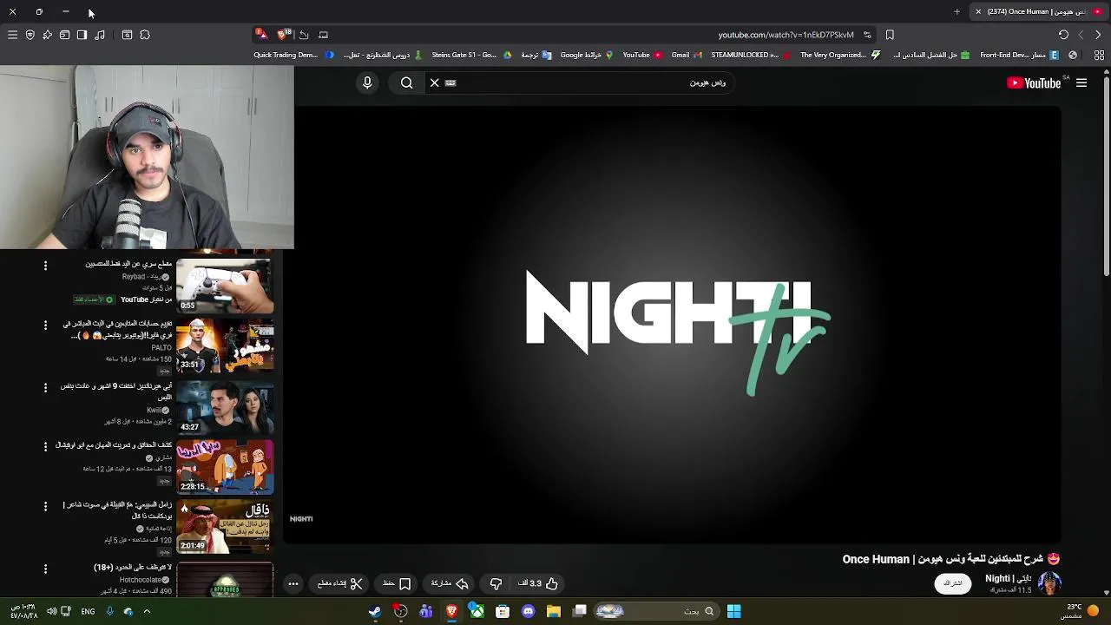The image size is (1111, 625).
Task: Open the browser hamburger menu
Action: coord(12,35)
